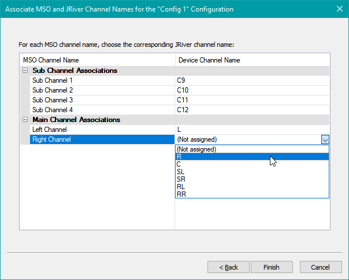Go to previous step with Back
Viewport: 349px width, 280px height.
point(228,267)
